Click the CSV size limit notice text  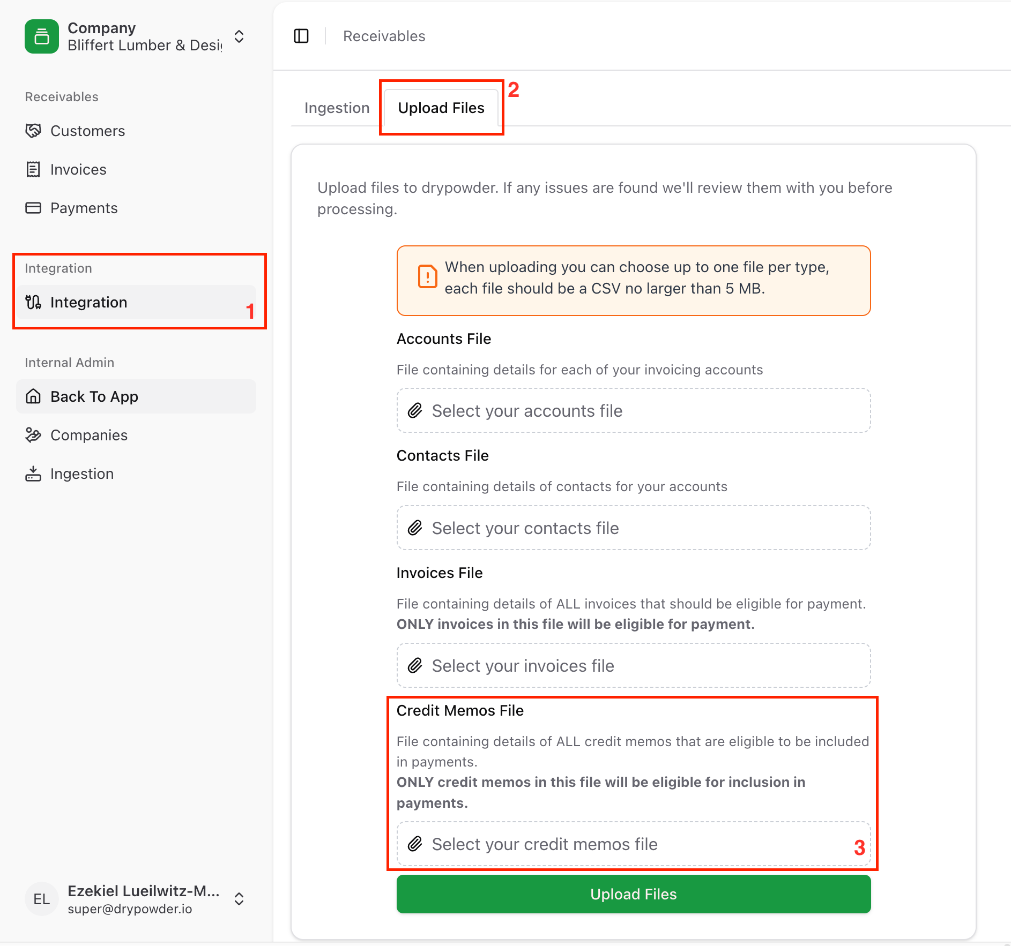[637, 277]
